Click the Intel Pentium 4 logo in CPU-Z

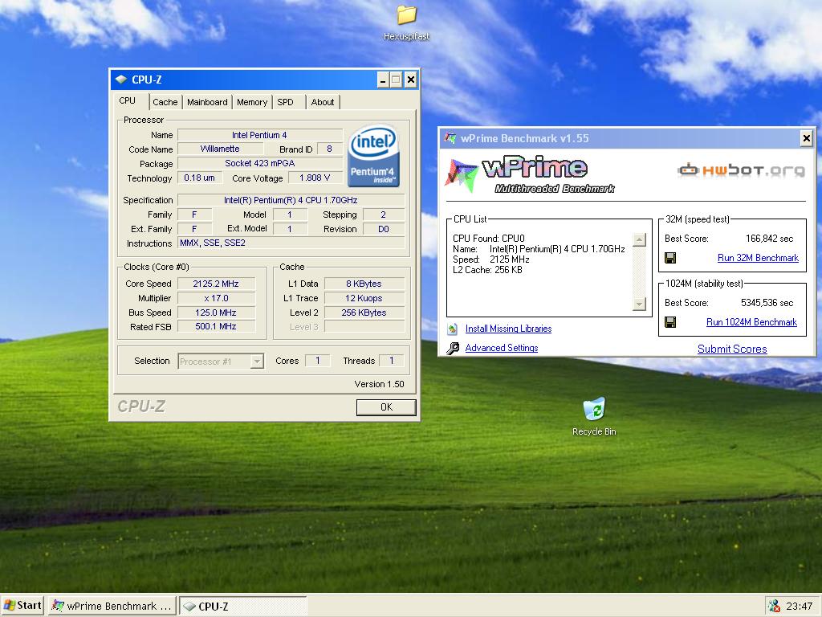click(373, 156)
